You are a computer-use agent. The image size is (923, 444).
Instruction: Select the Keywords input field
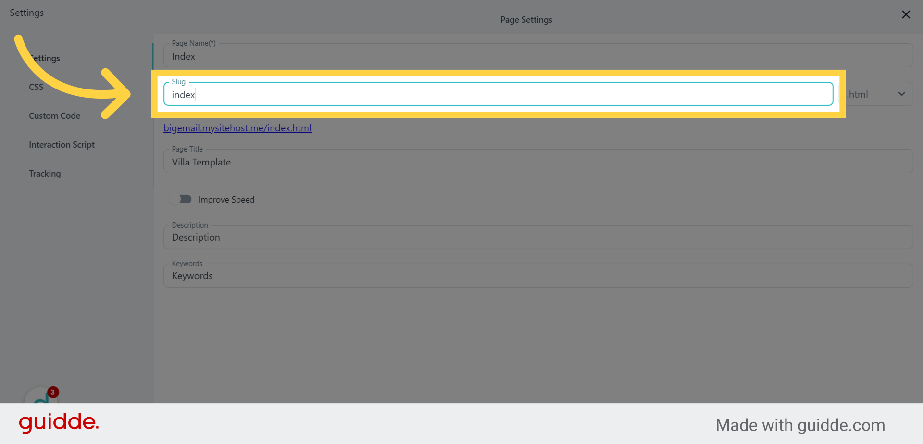(537, 276)
